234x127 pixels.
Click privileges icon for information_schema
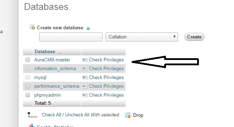pyautogui.click(x=85, y=69)
